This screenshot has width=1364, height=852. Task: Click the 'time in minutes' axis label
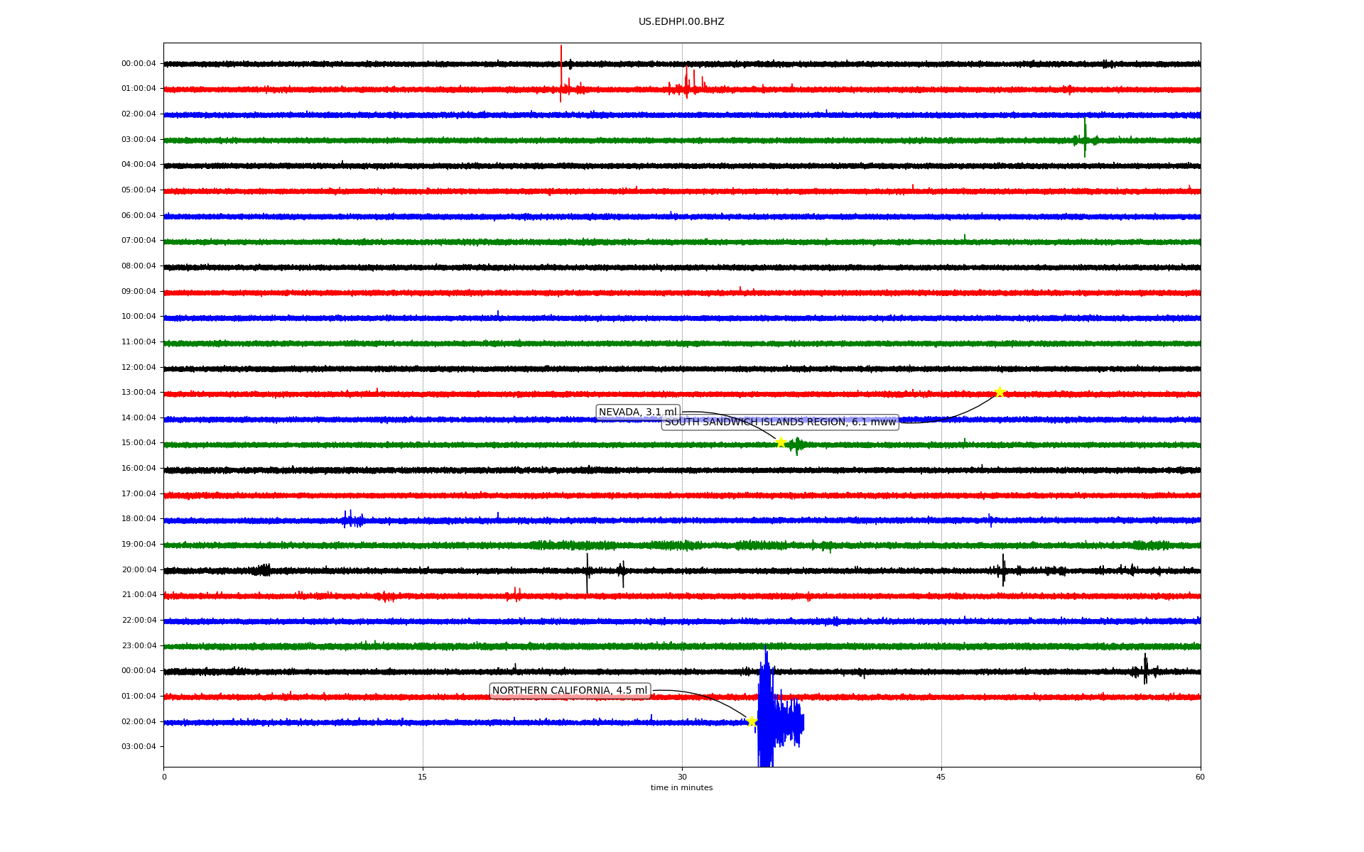(x=681, y=787)
